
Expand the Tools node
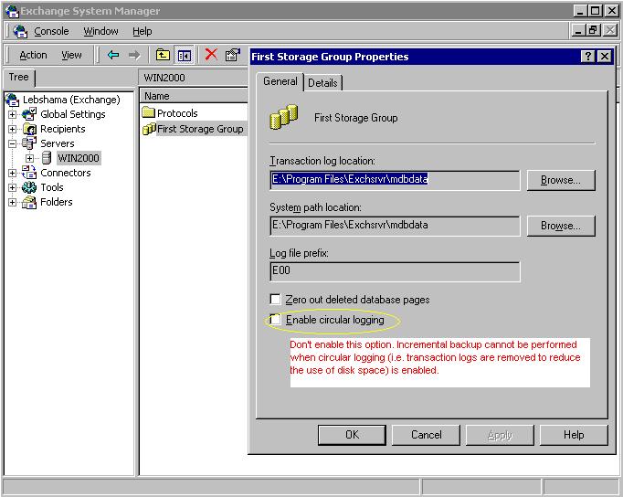tap(12, 187)
